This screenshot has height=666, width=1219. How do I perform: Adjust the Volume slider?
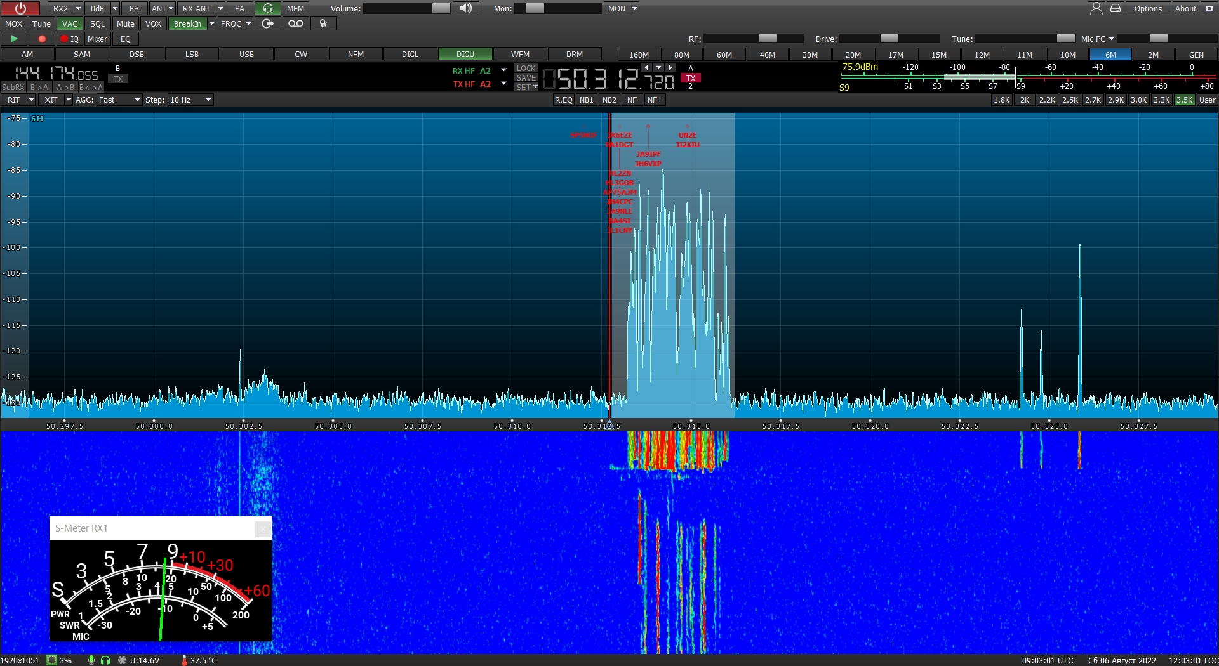(407, 8)
